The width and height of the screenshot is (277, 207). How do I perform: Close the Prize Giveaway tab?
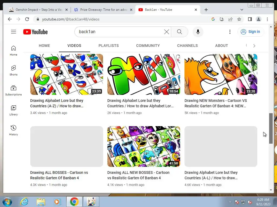131,10
